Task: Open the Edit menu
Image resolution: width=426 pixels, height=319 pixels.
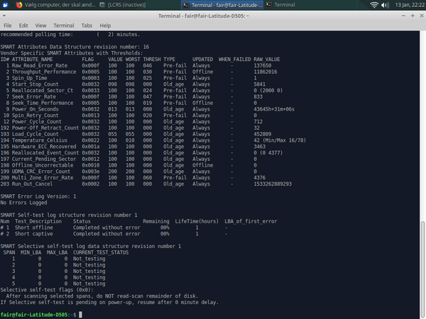Action: point(24,25)
